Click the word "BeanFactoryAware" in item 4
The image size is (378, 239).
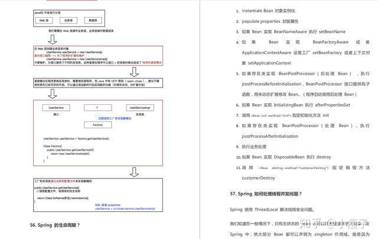pyautogui.click(x=330, y=42)
